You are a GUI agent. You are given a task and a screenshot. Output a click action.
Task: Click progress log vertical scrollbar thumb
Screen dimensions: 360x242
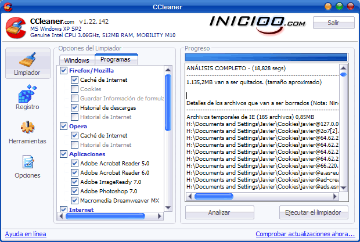pos(344,74)
